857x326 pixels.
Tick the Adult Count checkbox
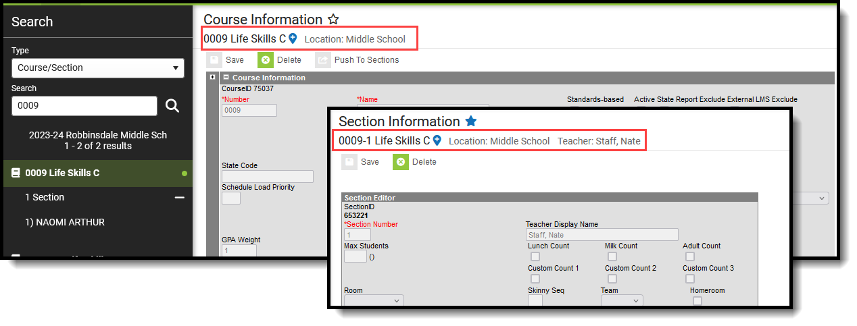[x=690, y=256]
